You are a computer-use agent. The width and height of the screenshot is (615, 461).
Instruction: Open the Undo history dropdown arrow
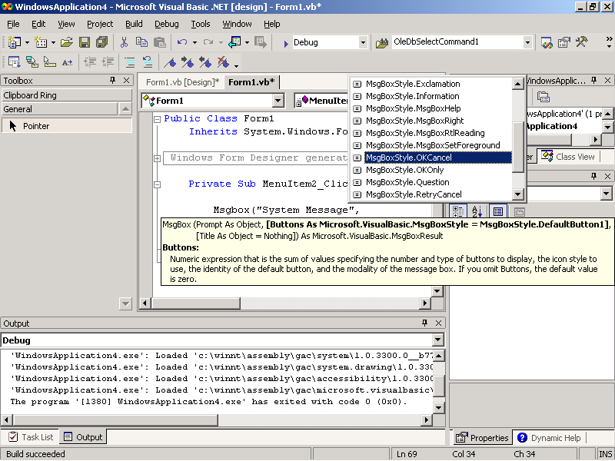(x=194, y=42)
